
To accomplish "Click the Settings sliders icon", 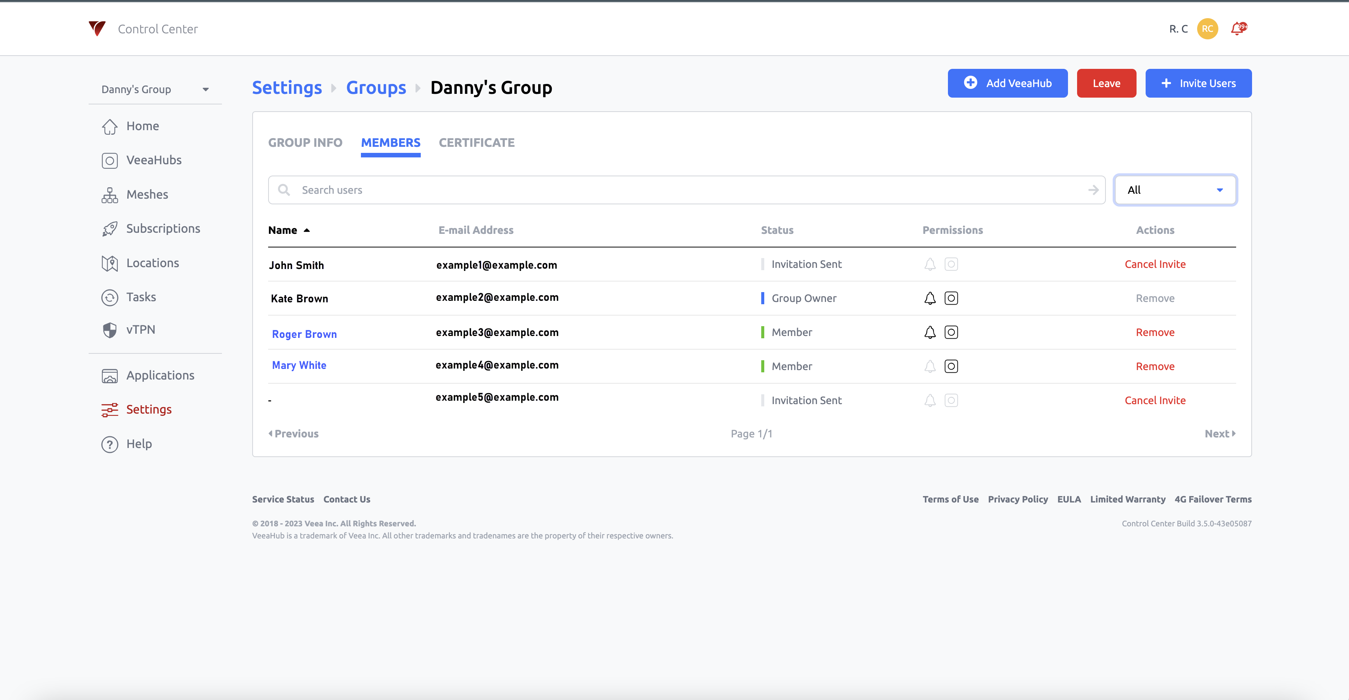I will coord(109,410).
